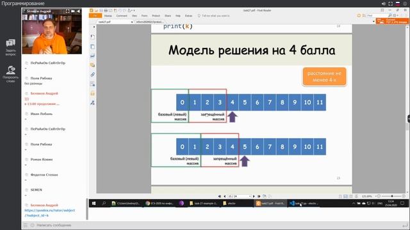Toggle webinar sound with the top speaker icon
The width and height of the screenshot is (410, 230).
[x=383, y=4]
